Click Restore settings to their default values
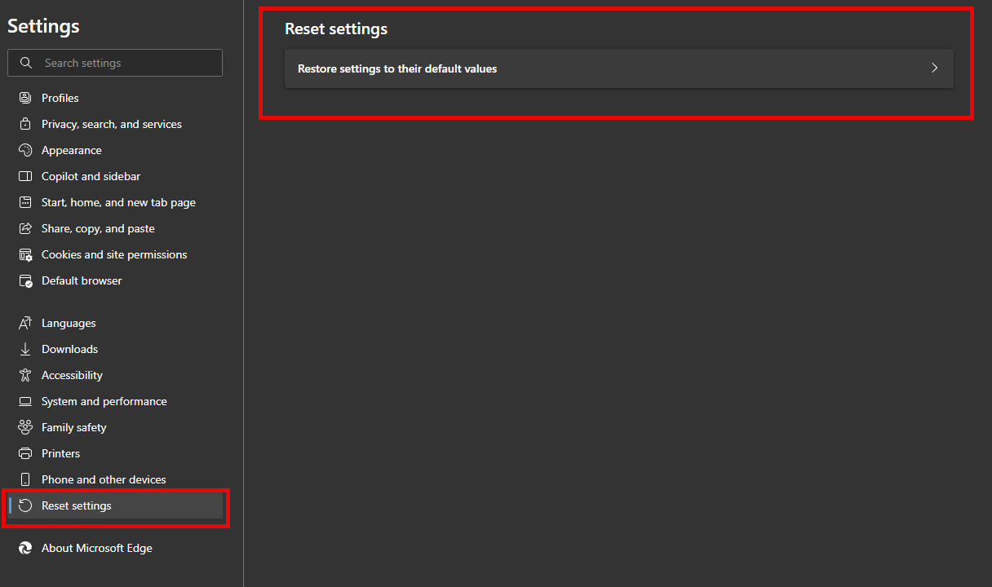Image resolution: width=992 pixels, height=587 pixels. [619, 68]
